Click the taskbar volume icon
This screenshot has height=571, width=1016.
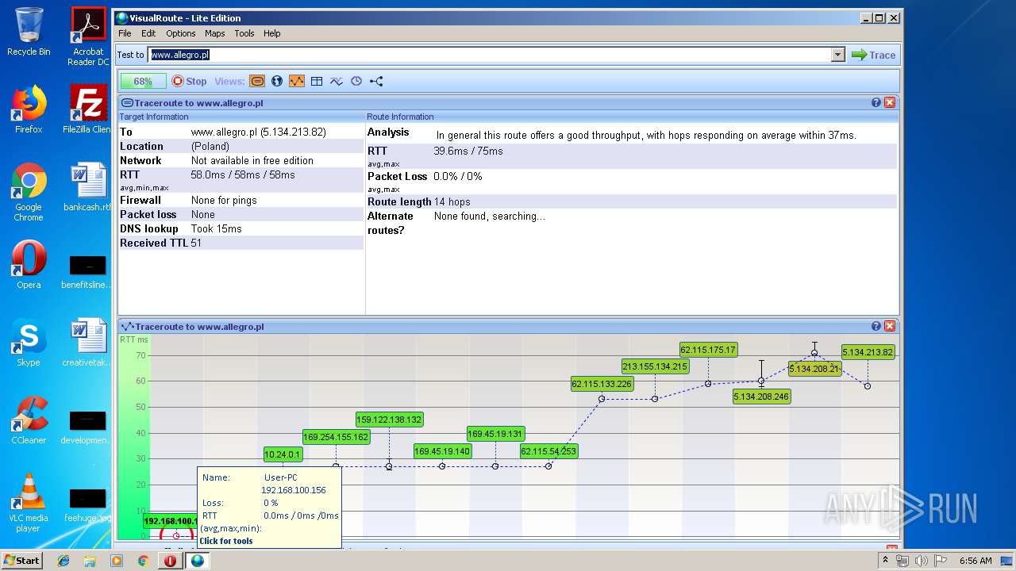pyautogui.click(x=921, y=561)
